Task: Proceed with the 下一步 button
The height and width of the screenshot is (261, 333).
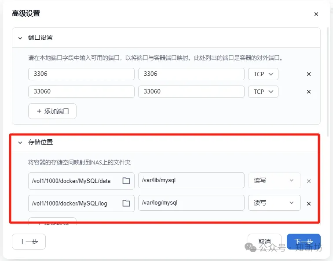Action: pos(304,242)
